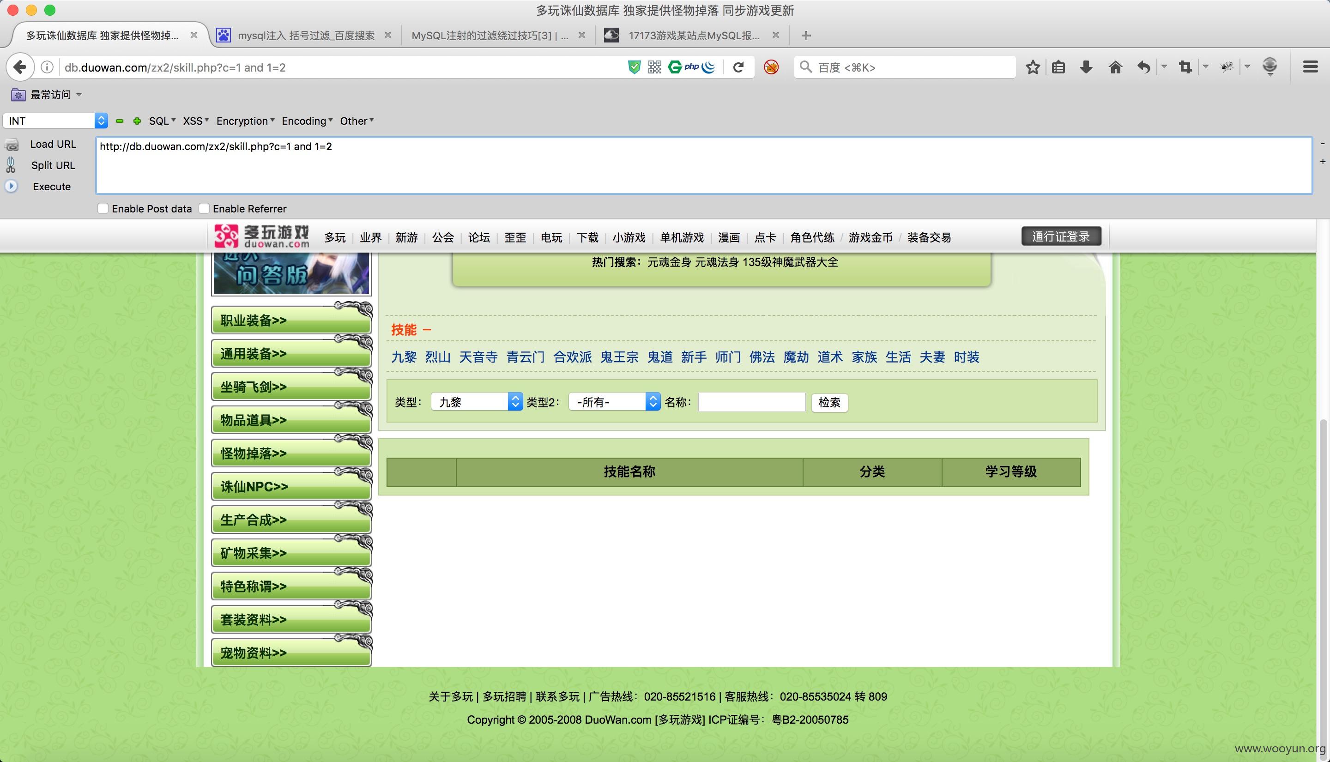This screenshot has width=1330, height=762.
Task: Click the HackBar URL text area
Action: 704,165
